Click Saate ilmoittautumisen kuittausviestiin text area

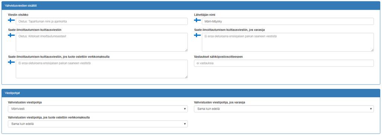(x=102, y=42)
